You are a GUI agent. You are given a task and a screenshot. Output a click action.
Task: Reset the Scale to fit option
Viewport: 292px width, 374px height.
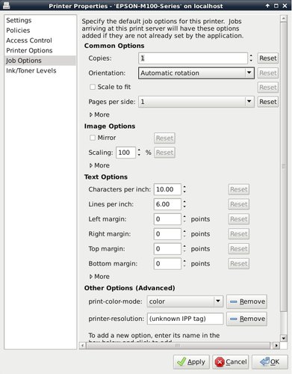click(x=268, y=88)
